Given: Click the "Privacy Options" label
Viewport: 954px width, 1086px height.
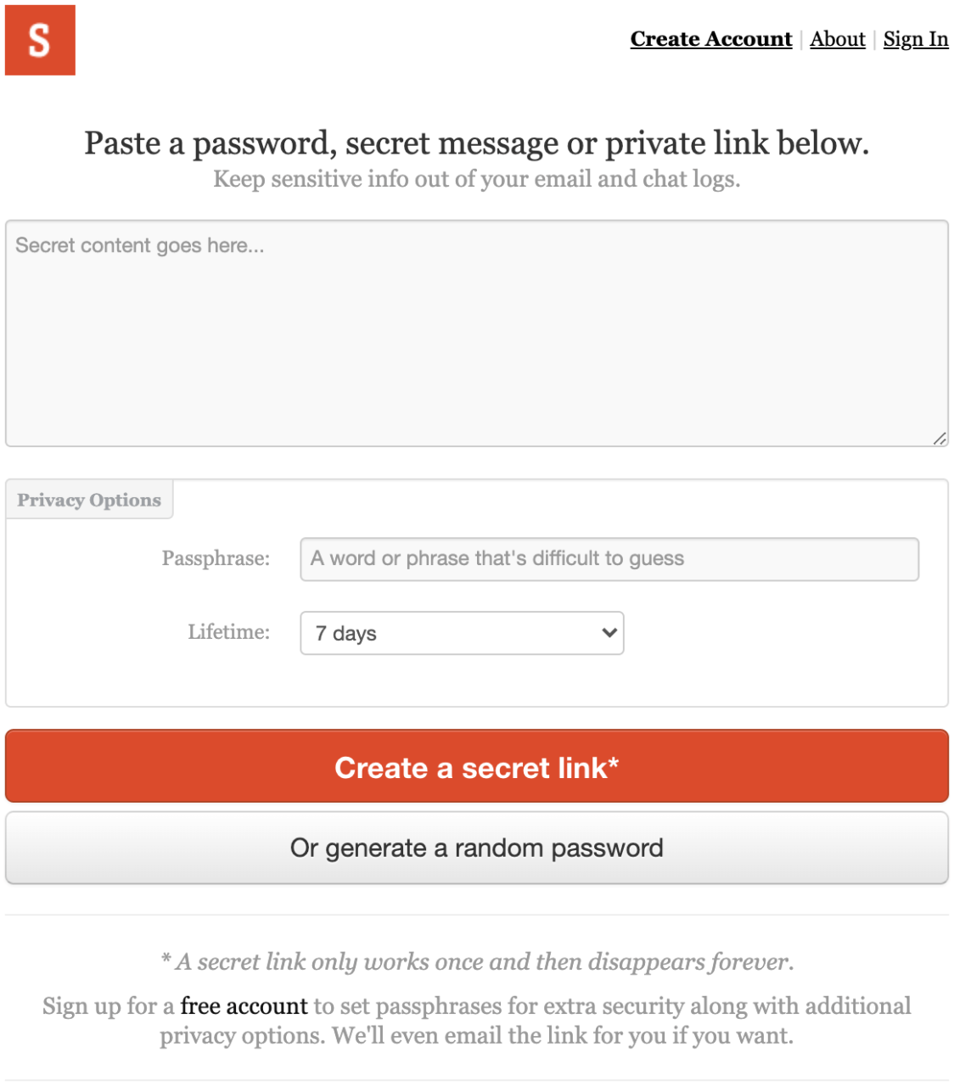Looking at the screenshot, I should (x=88, y=500).
